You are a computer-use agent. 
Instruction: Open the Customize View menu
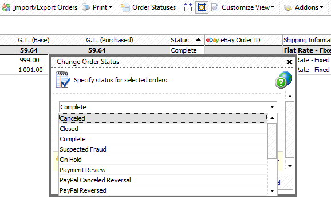point(243,7)
